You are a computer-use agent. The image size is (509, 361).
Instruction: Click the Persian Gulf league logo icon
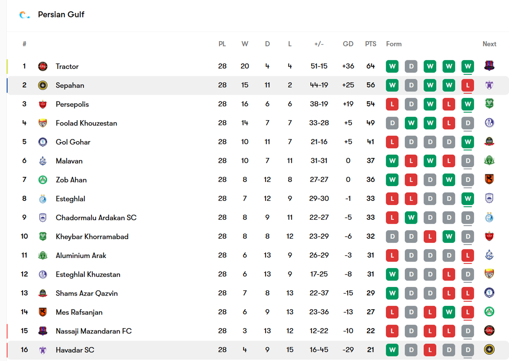(24, 15)
